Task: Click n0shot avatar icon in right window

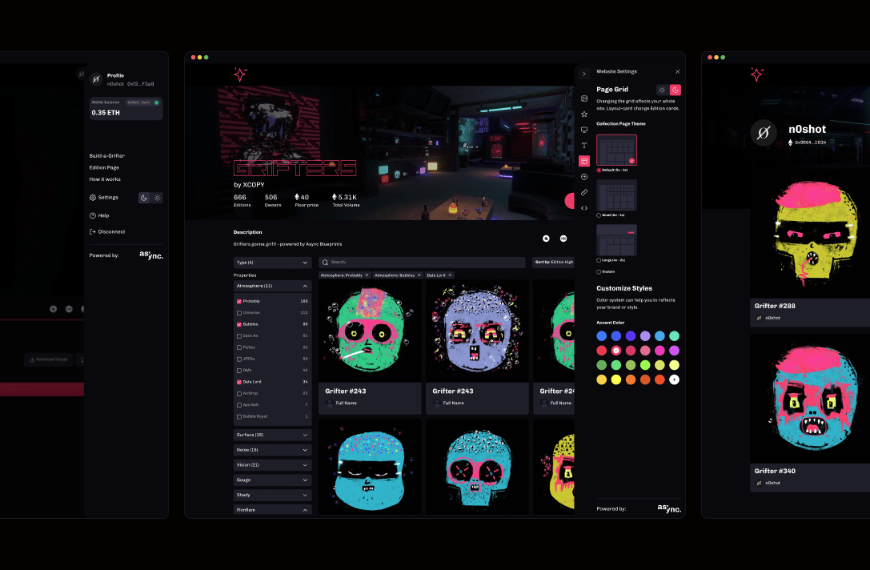Action: [764, 133]
